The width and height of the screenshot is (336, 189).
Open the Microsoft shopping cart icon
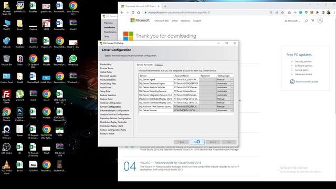point(313,20)
